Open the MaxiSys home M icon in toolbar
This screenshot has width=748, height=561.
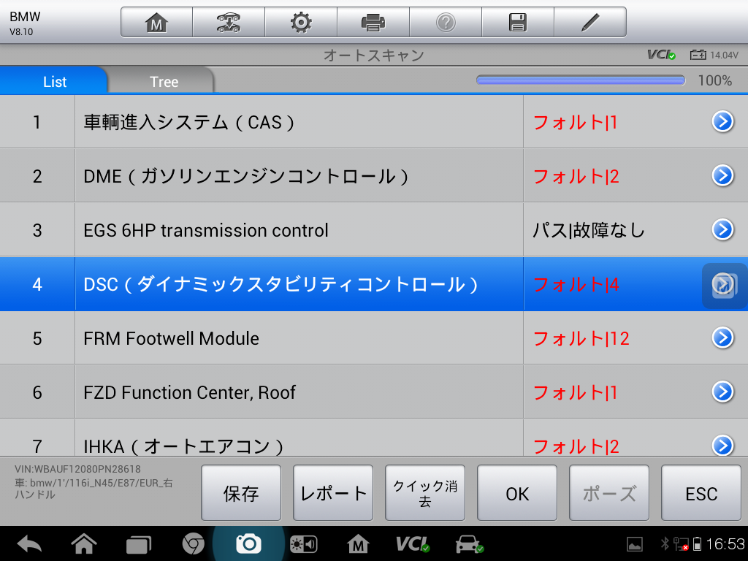click(156, 23)
